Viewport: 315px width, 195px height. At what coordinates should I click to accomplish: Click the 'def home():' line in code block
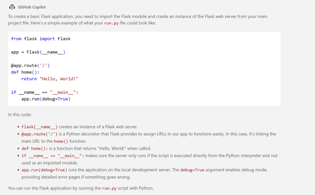click(25, 72)
